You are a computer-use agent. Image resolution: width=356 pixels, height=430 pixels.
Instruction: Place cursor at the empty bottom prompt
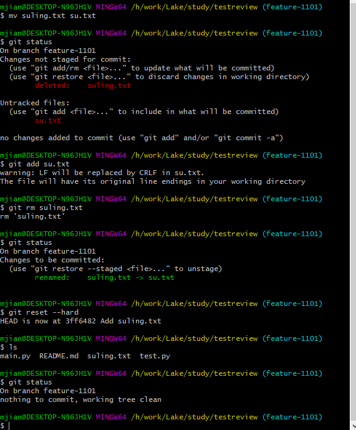coord(9,426)
